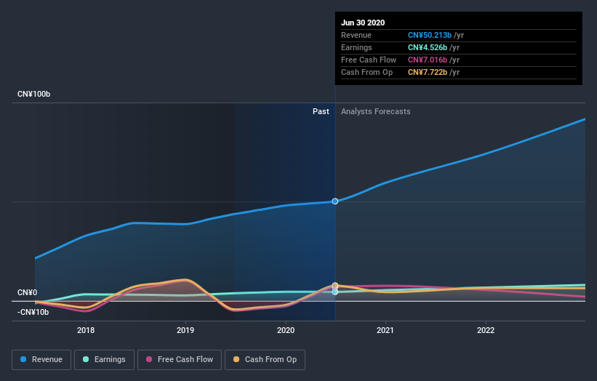
Task: Click the blue dot in Revenue legend
Action: (x=23, y=359)
